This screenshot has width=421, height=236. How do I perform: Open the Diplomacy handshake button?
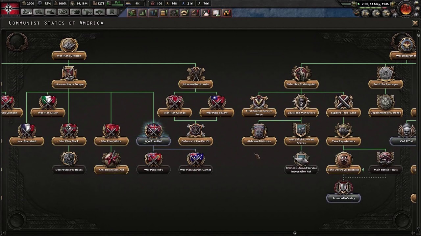point(51,12)
